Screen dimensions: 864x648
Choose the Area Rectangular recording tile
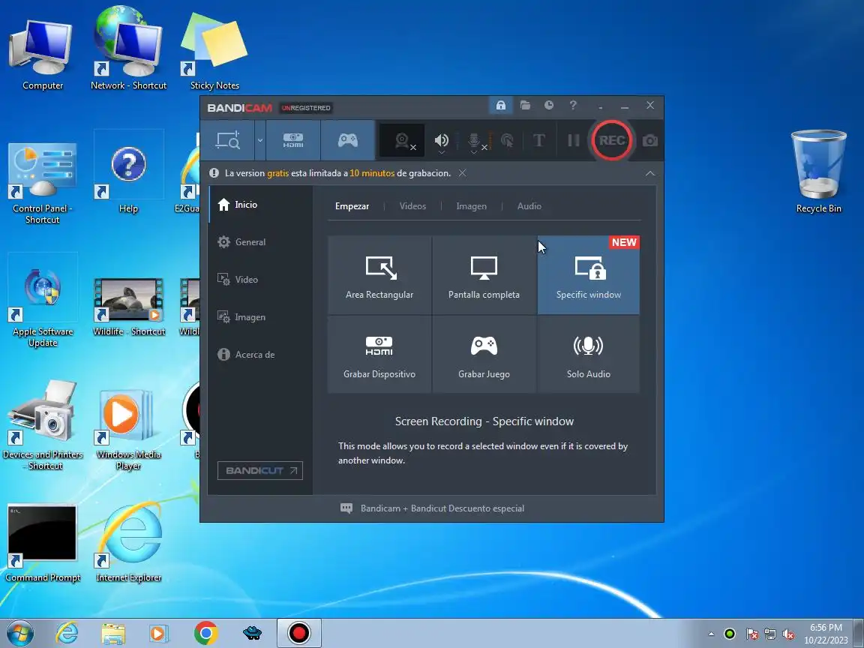[379, 275]
